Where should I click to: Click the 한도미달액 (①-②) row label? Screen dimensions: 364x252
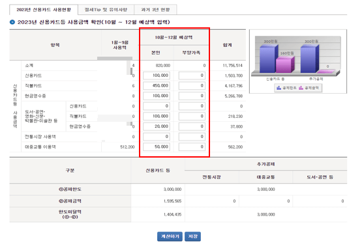[70, 214]
